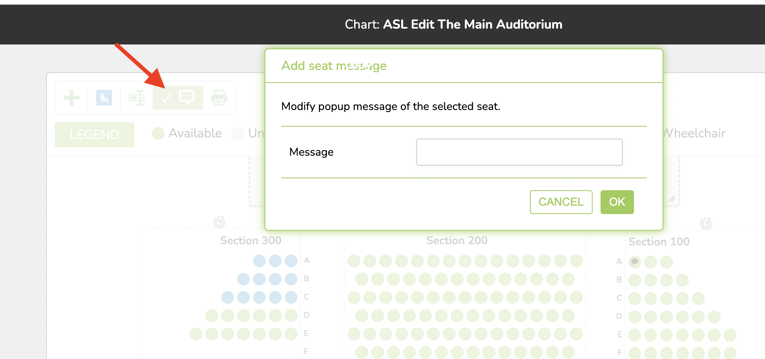
Task: Select first blue seat in Section 300 row A
Action: pos(259,261)
